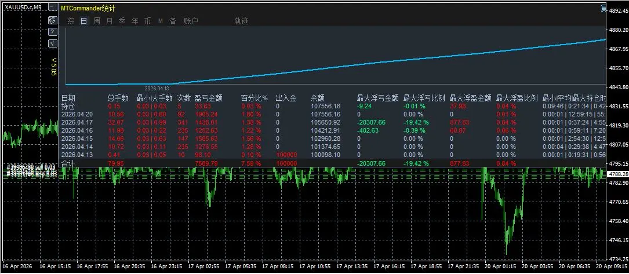Viewport: 629px width, 274px height.
Task: Click the 余额 column header
Action: [x=318, y=98]
